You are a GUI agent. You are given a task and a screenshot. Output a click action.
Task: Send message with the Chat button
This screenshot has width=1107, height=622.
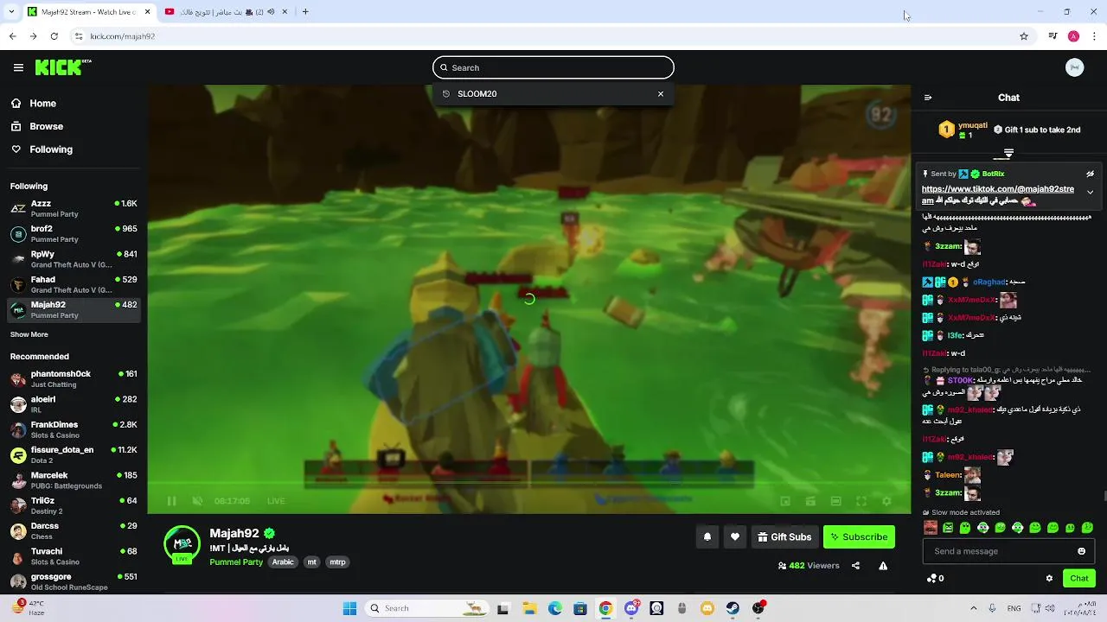click(1079, 578)
